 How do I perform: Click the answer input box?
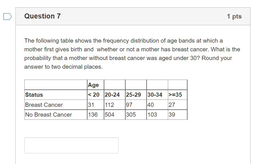pos(71,145)
